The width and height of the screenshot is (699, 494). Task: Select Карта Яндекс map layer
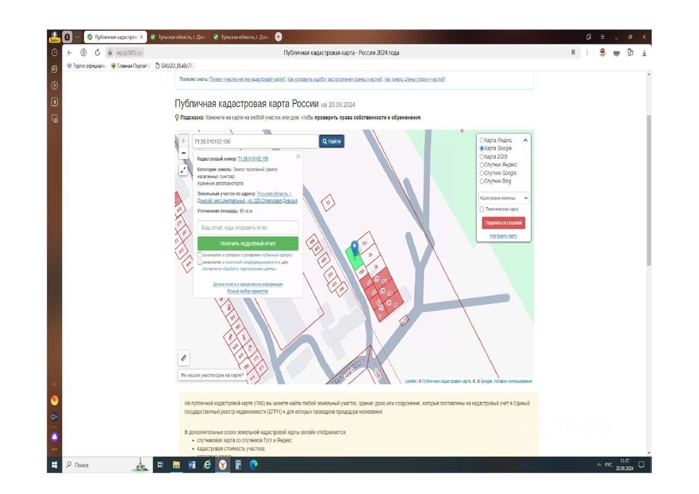tap(495, 140)
